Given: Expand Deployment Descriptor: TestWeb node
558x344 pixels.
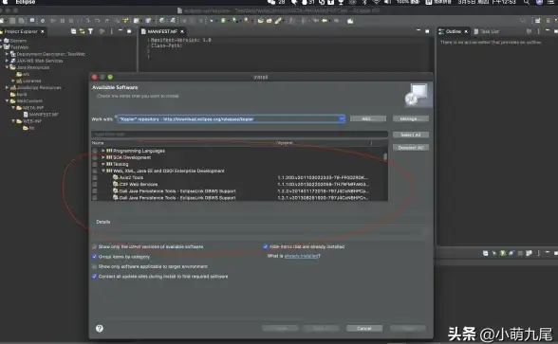Looking at the screenshot, I should tap(7, 54).
